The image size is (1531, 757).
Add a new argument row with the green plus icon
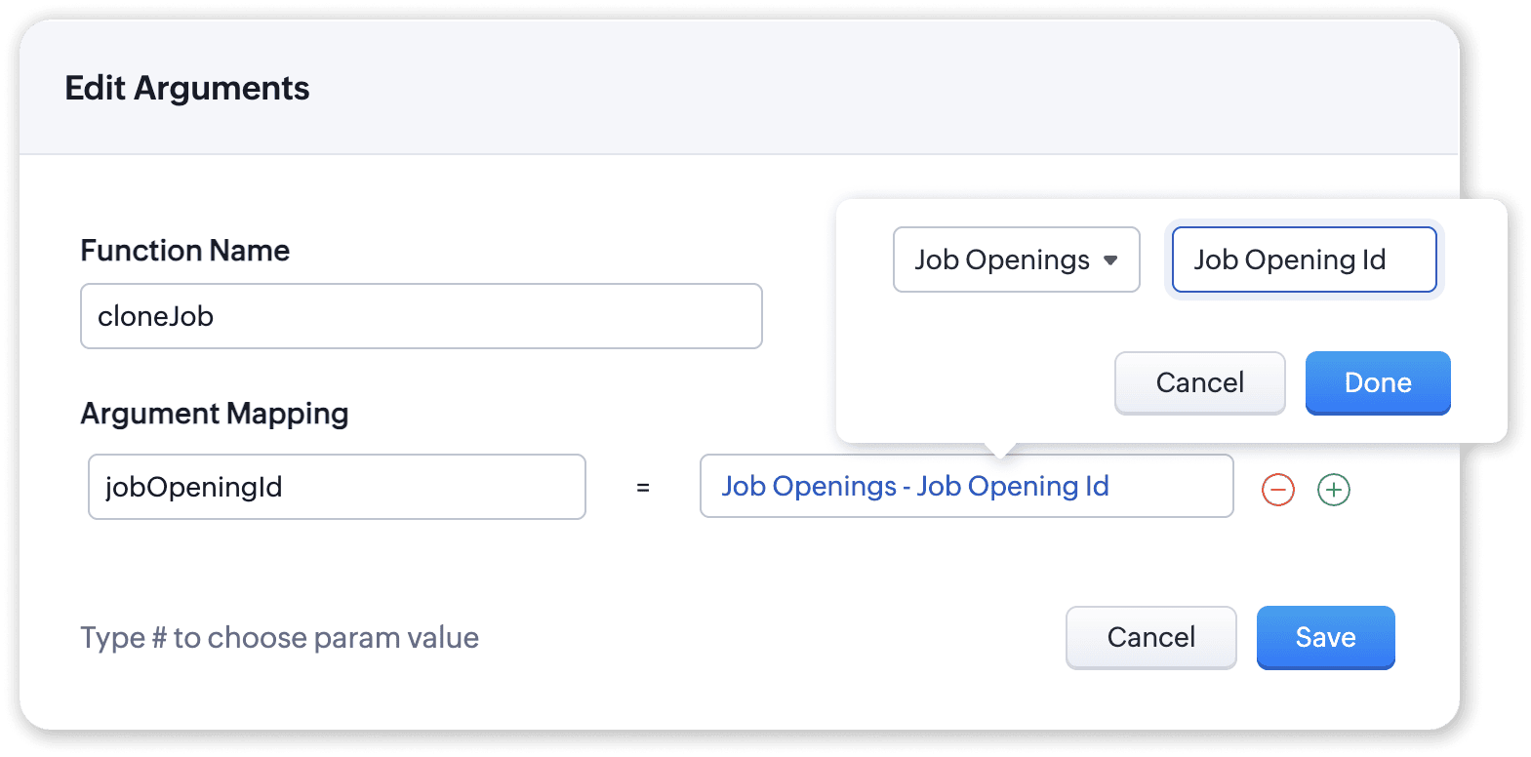[1333, 489]
